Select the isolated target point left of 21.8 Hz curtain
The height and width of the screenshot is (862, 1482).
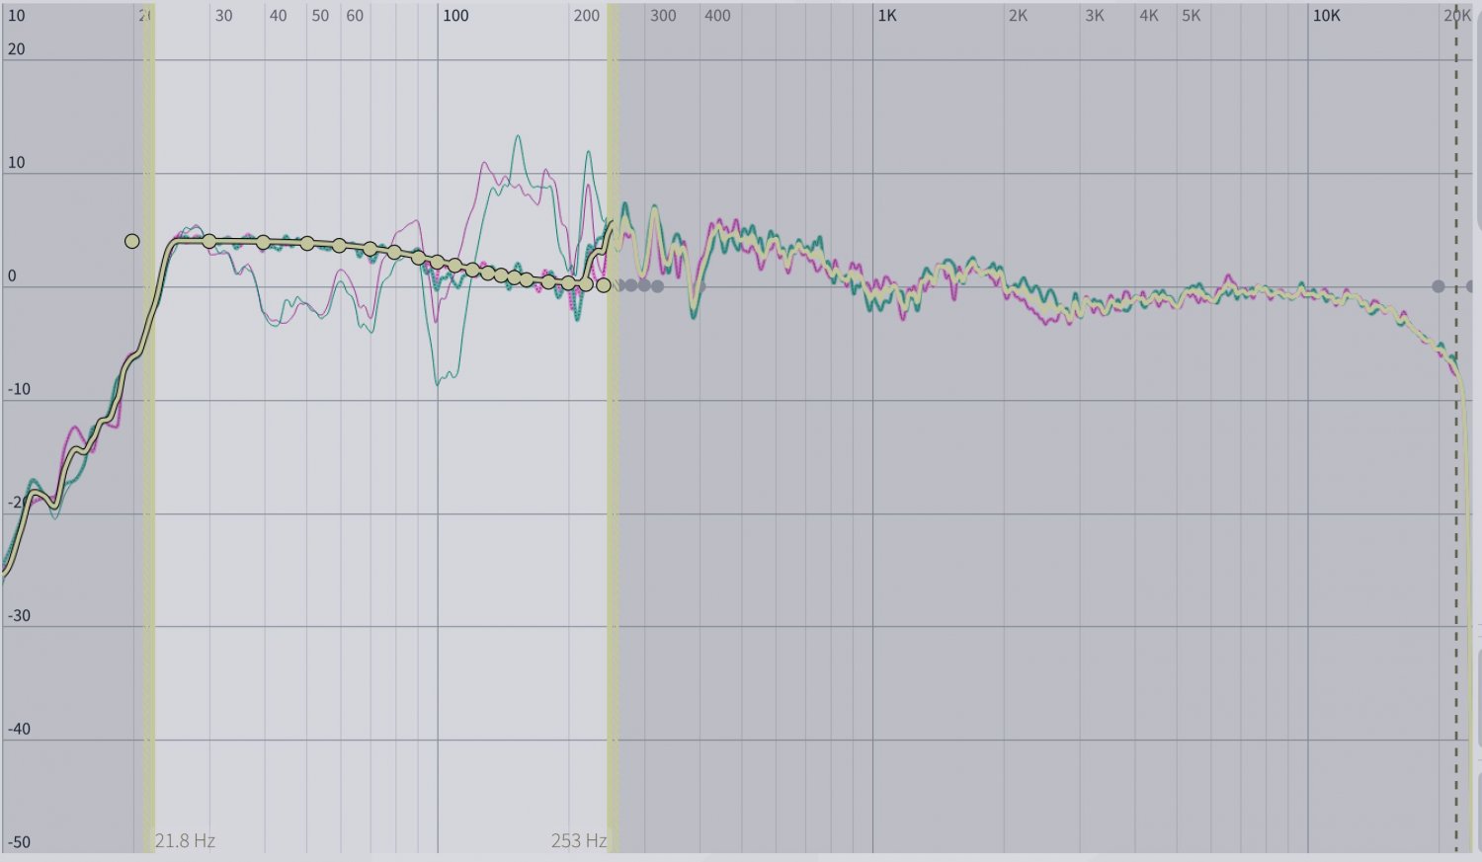point(131,241)
